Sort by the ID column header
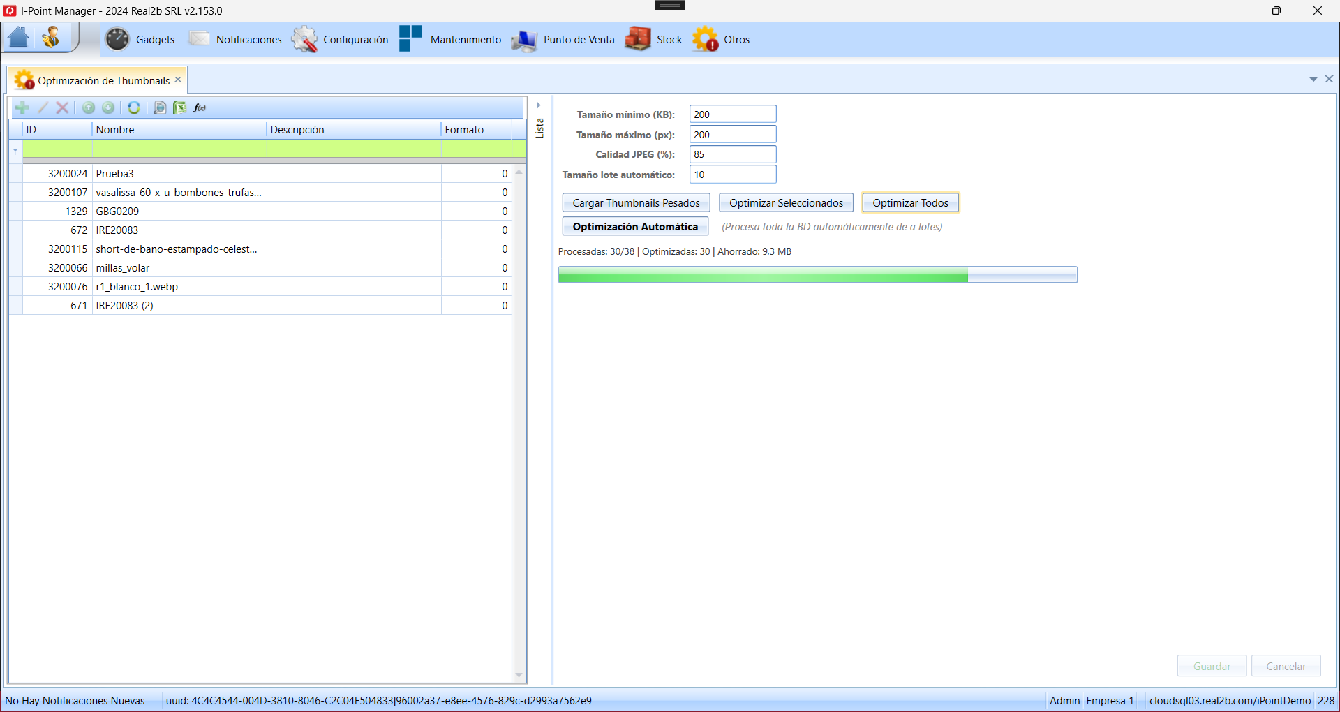 (57, 130)
